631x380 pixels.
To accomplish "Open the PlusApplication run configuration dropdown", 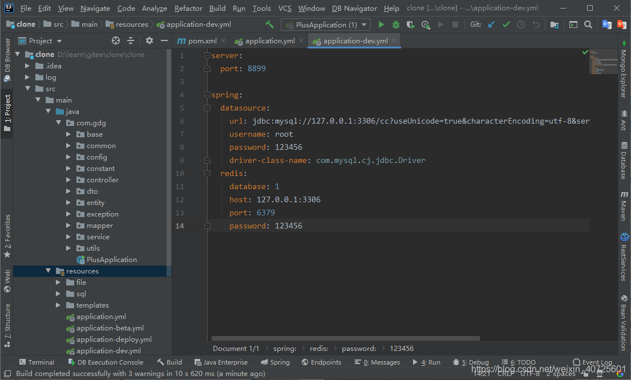I will [326, 25].
